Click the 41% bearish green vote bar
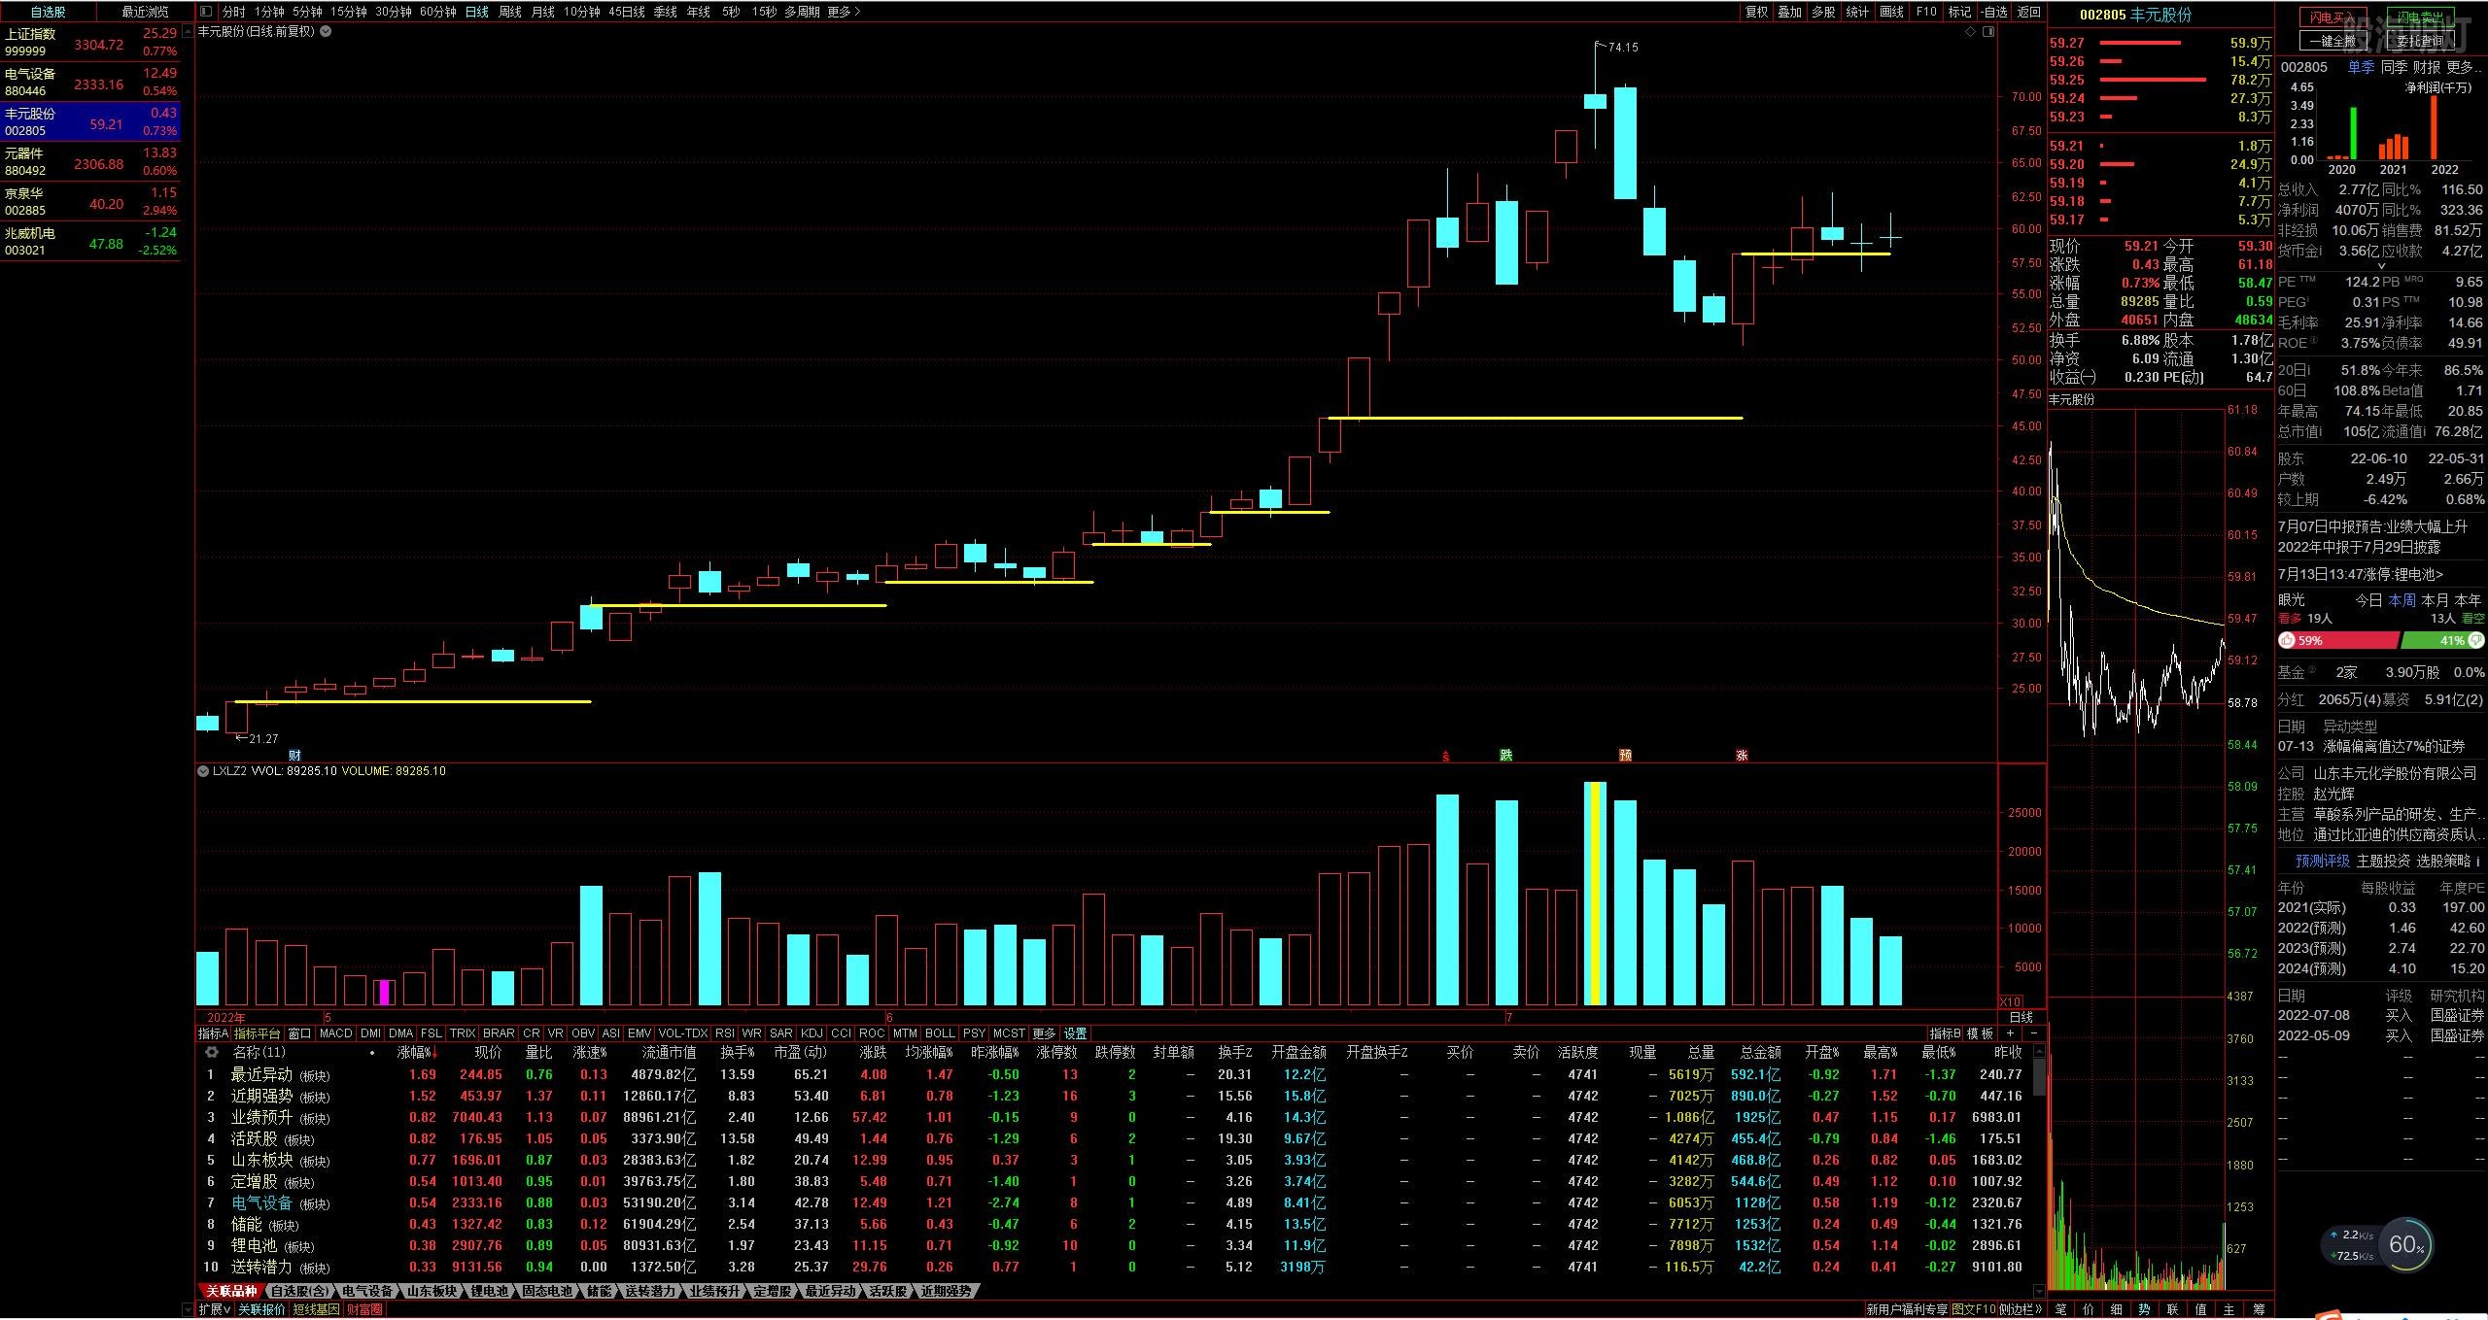 [x=2442, y=640]
